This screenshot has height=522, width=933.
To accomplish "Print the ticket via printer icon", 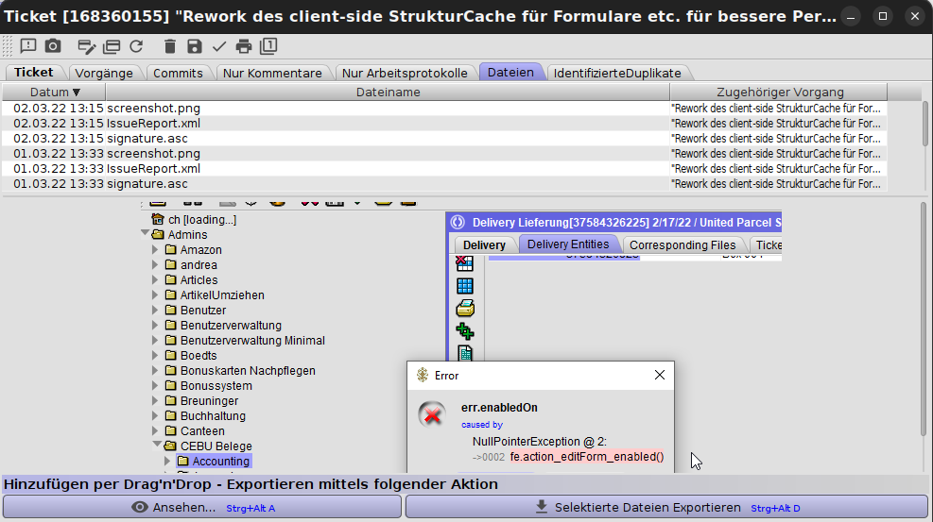I will tap(244, 46).
